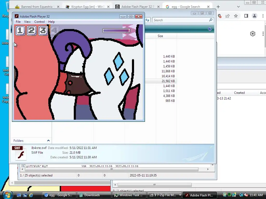Image resolution: width=266 pixels, height=199 pixels.
Task: Click taskbar clock 11:41 AM
Action: point(256,195)
